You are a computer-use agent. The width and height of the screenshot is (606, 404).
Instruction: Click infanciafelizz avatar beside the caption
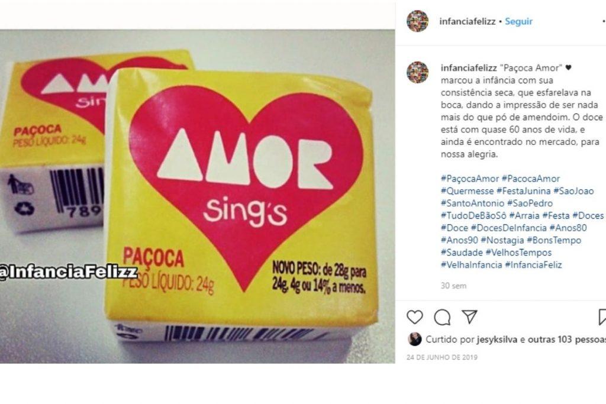417,72
